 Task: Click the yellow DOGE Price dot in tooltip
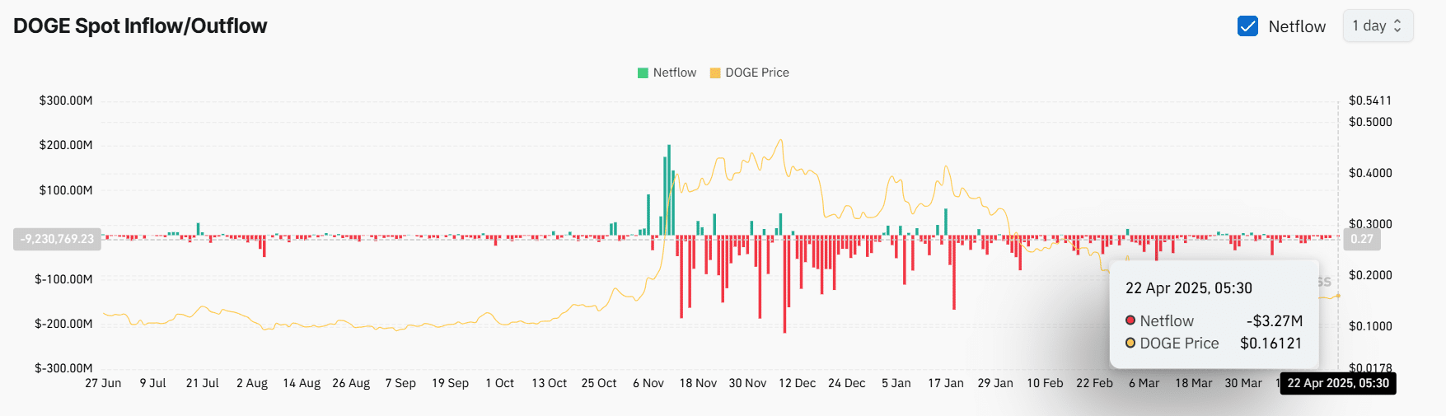(1130, 343)
